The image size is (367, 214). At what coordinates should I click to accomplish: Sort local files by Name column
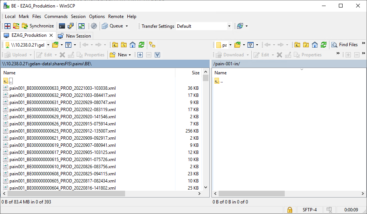pos(88,73)
